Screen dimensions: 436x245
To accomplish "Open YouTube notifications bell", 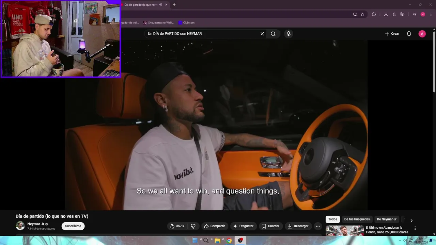I will tap(409, 34).
